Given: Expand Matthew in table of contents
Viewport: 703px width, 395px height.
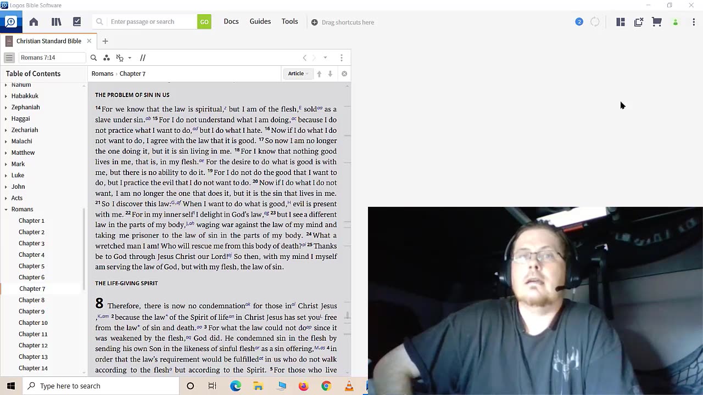Looking at the screenshot, I should pos(6,153).
